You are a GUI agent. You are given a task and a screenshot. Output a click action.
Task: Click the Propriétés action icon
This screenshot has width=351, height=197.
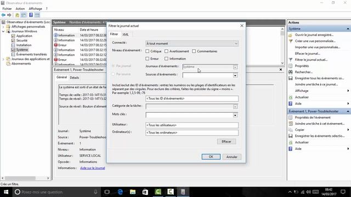pyautogui.click(x=291, y=66)
